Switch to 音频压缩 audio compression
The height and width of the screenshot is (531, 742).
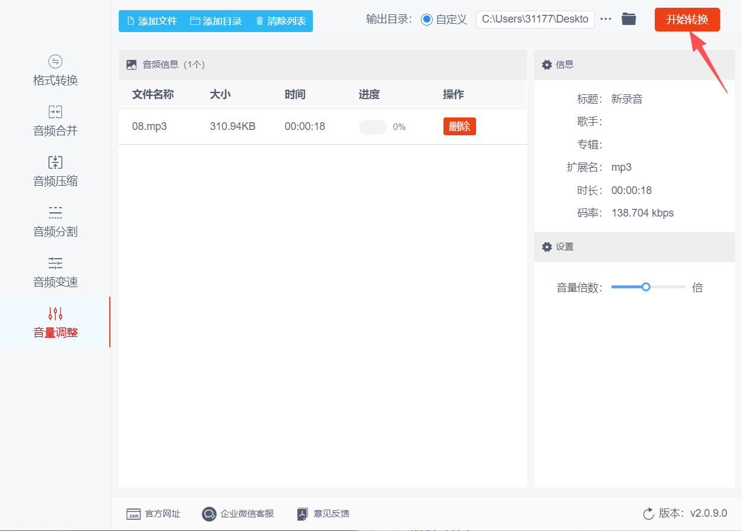tap(55, 171)
